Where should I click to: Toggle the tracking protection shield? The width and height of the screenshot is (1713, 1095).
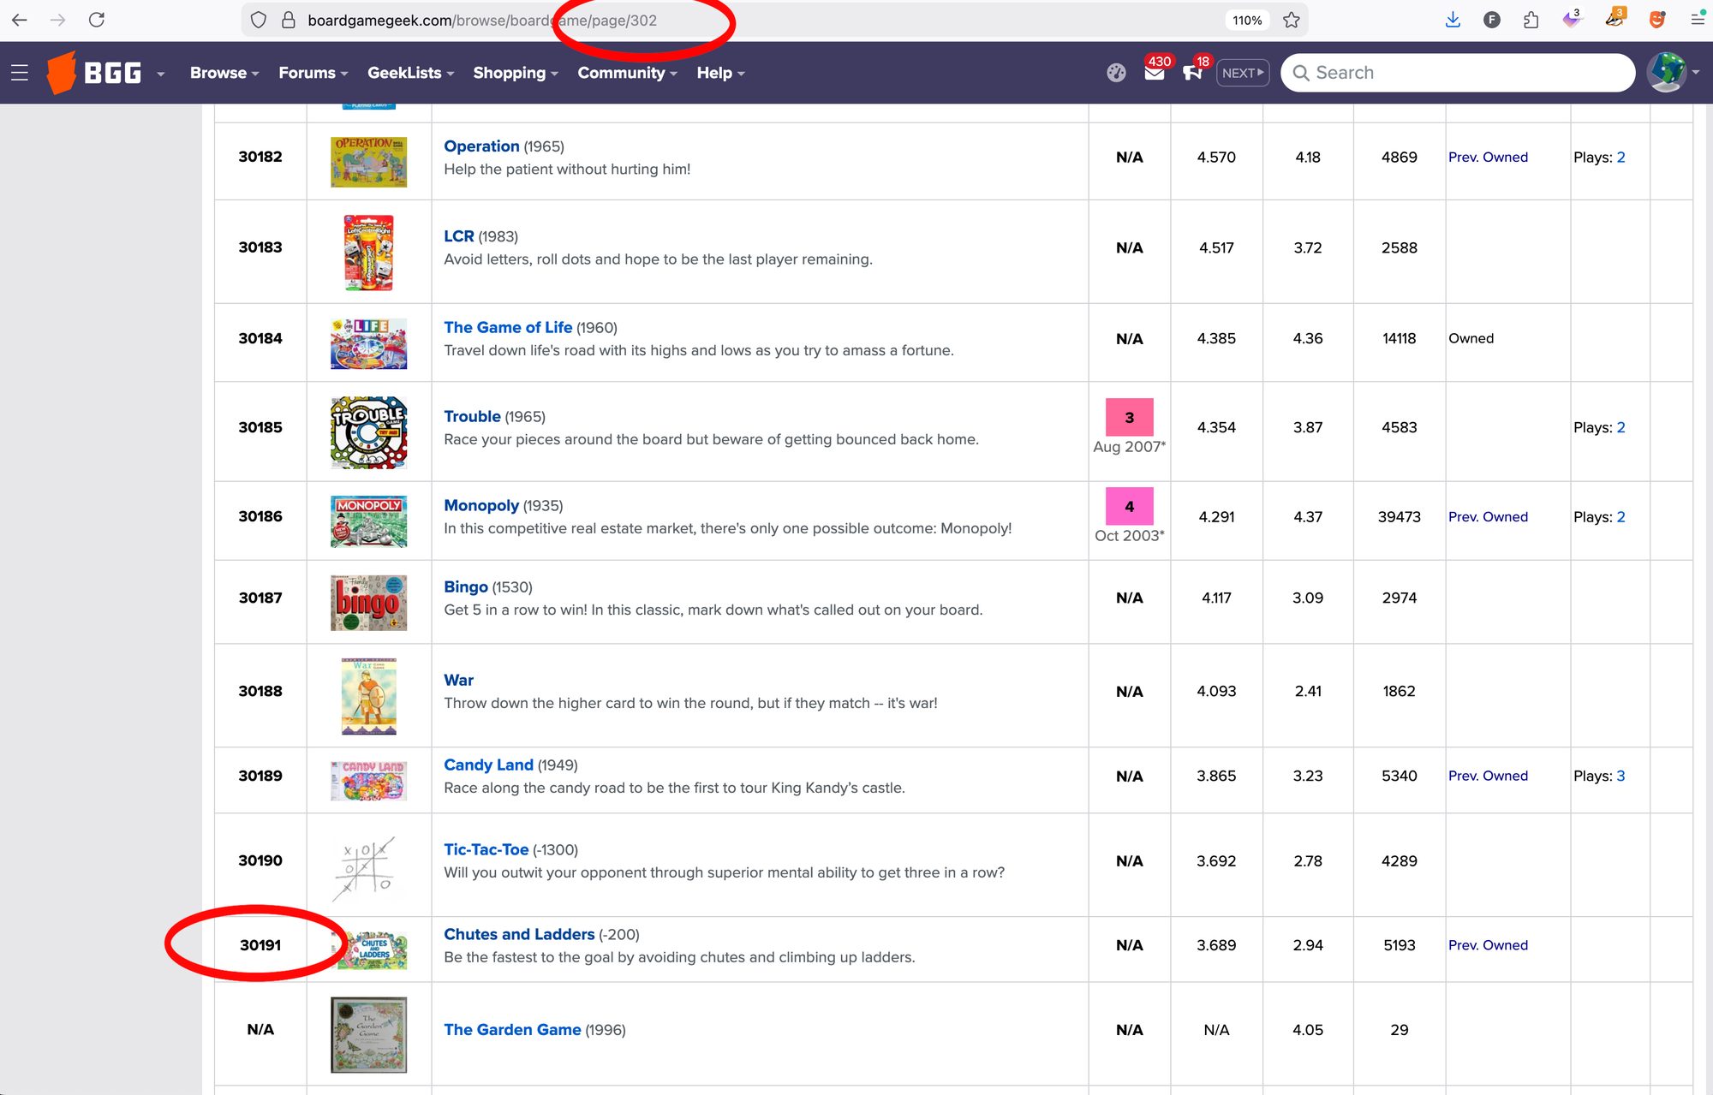click(x=259, y=19)
